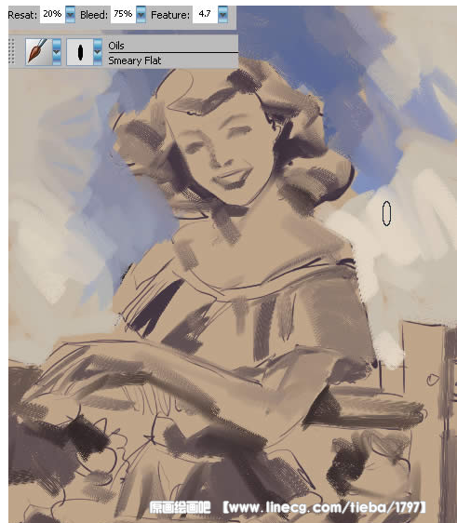Open the Bleed slider dropdown arrow
This screenshot has width=457, height=523.
click(x=141, y=14)
